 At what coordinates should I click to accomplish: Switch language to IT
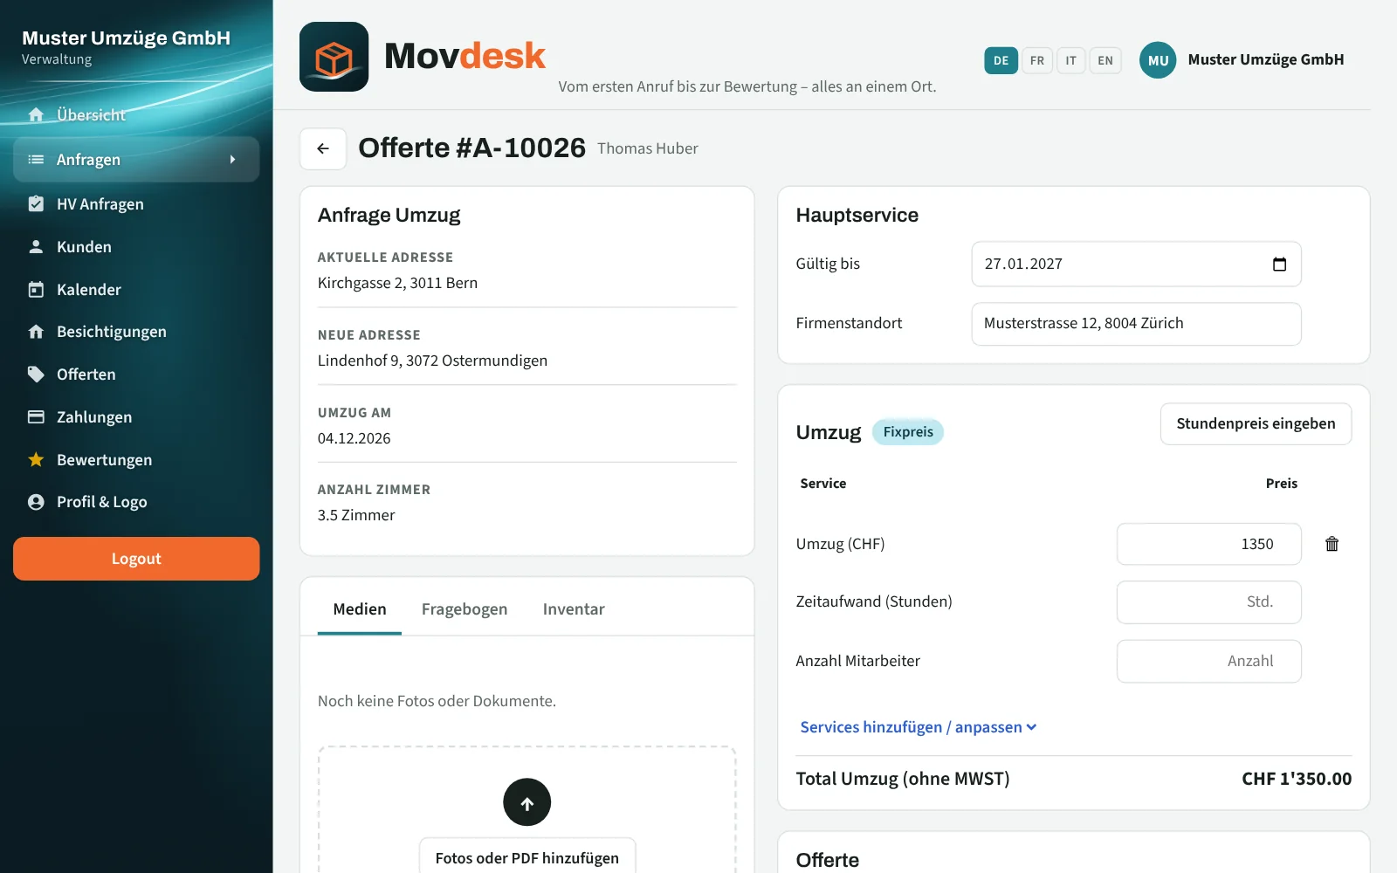tap(1070, 60)
